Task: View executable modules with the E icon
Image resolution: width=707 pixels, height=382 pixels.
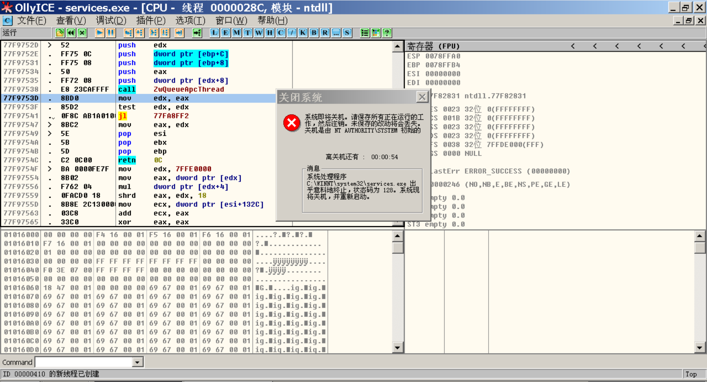Action: pos(226,33)
